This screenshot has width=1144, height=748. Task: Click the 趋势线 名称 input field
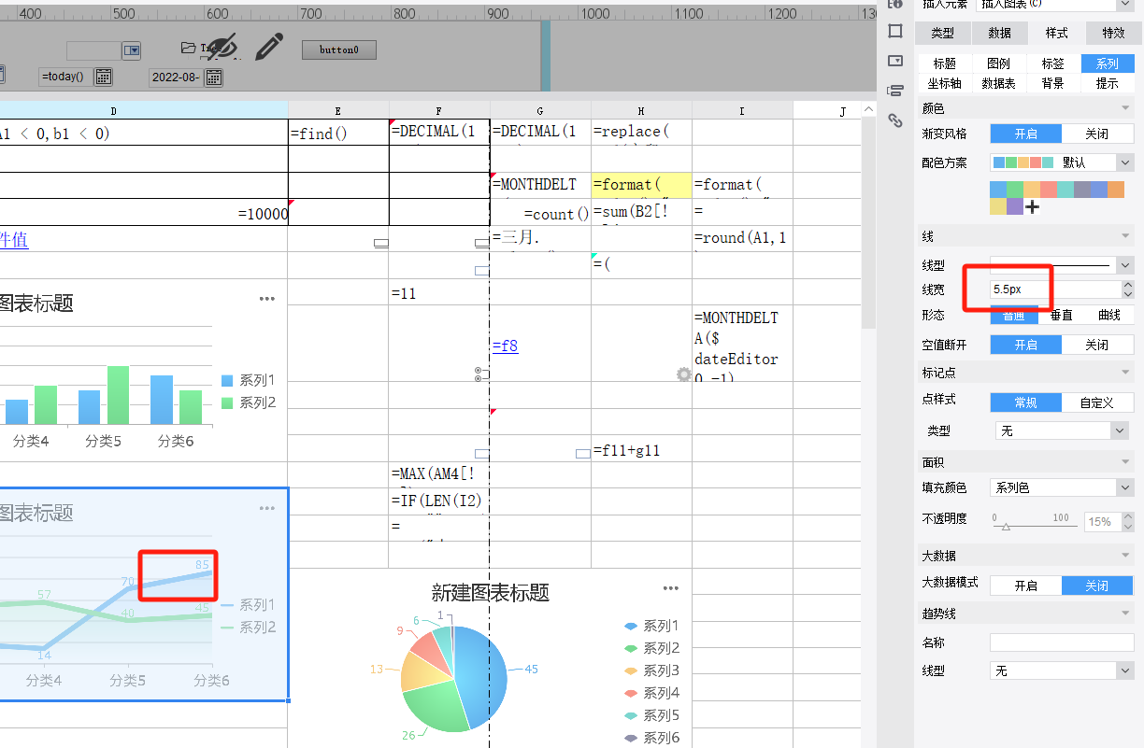coord(1062,642)
